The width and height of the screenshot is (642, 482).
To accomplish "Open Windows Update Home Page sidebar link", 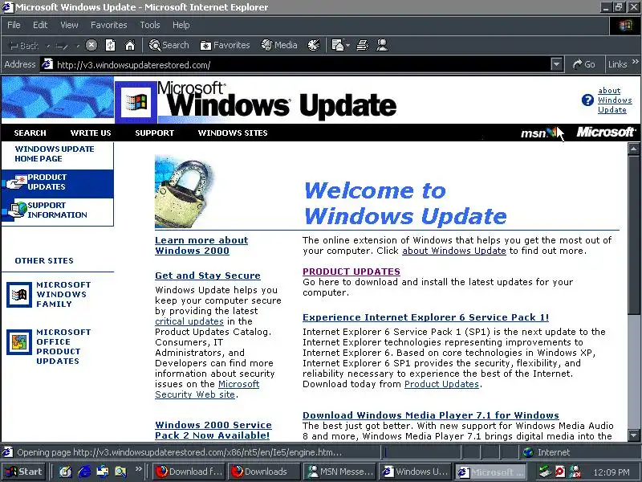I will click(55, 153).
